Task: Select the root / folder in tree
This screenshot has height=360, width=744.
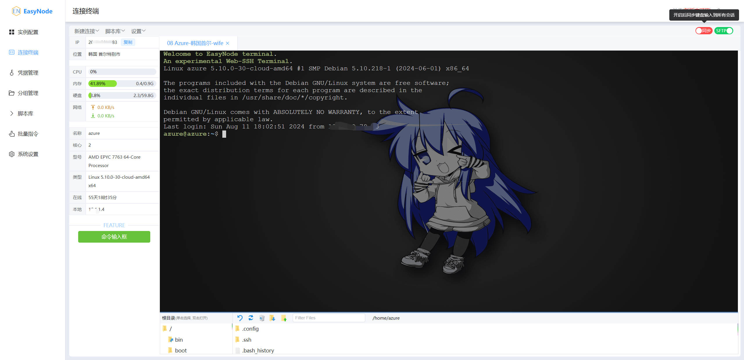Action: tap(171, 329)
